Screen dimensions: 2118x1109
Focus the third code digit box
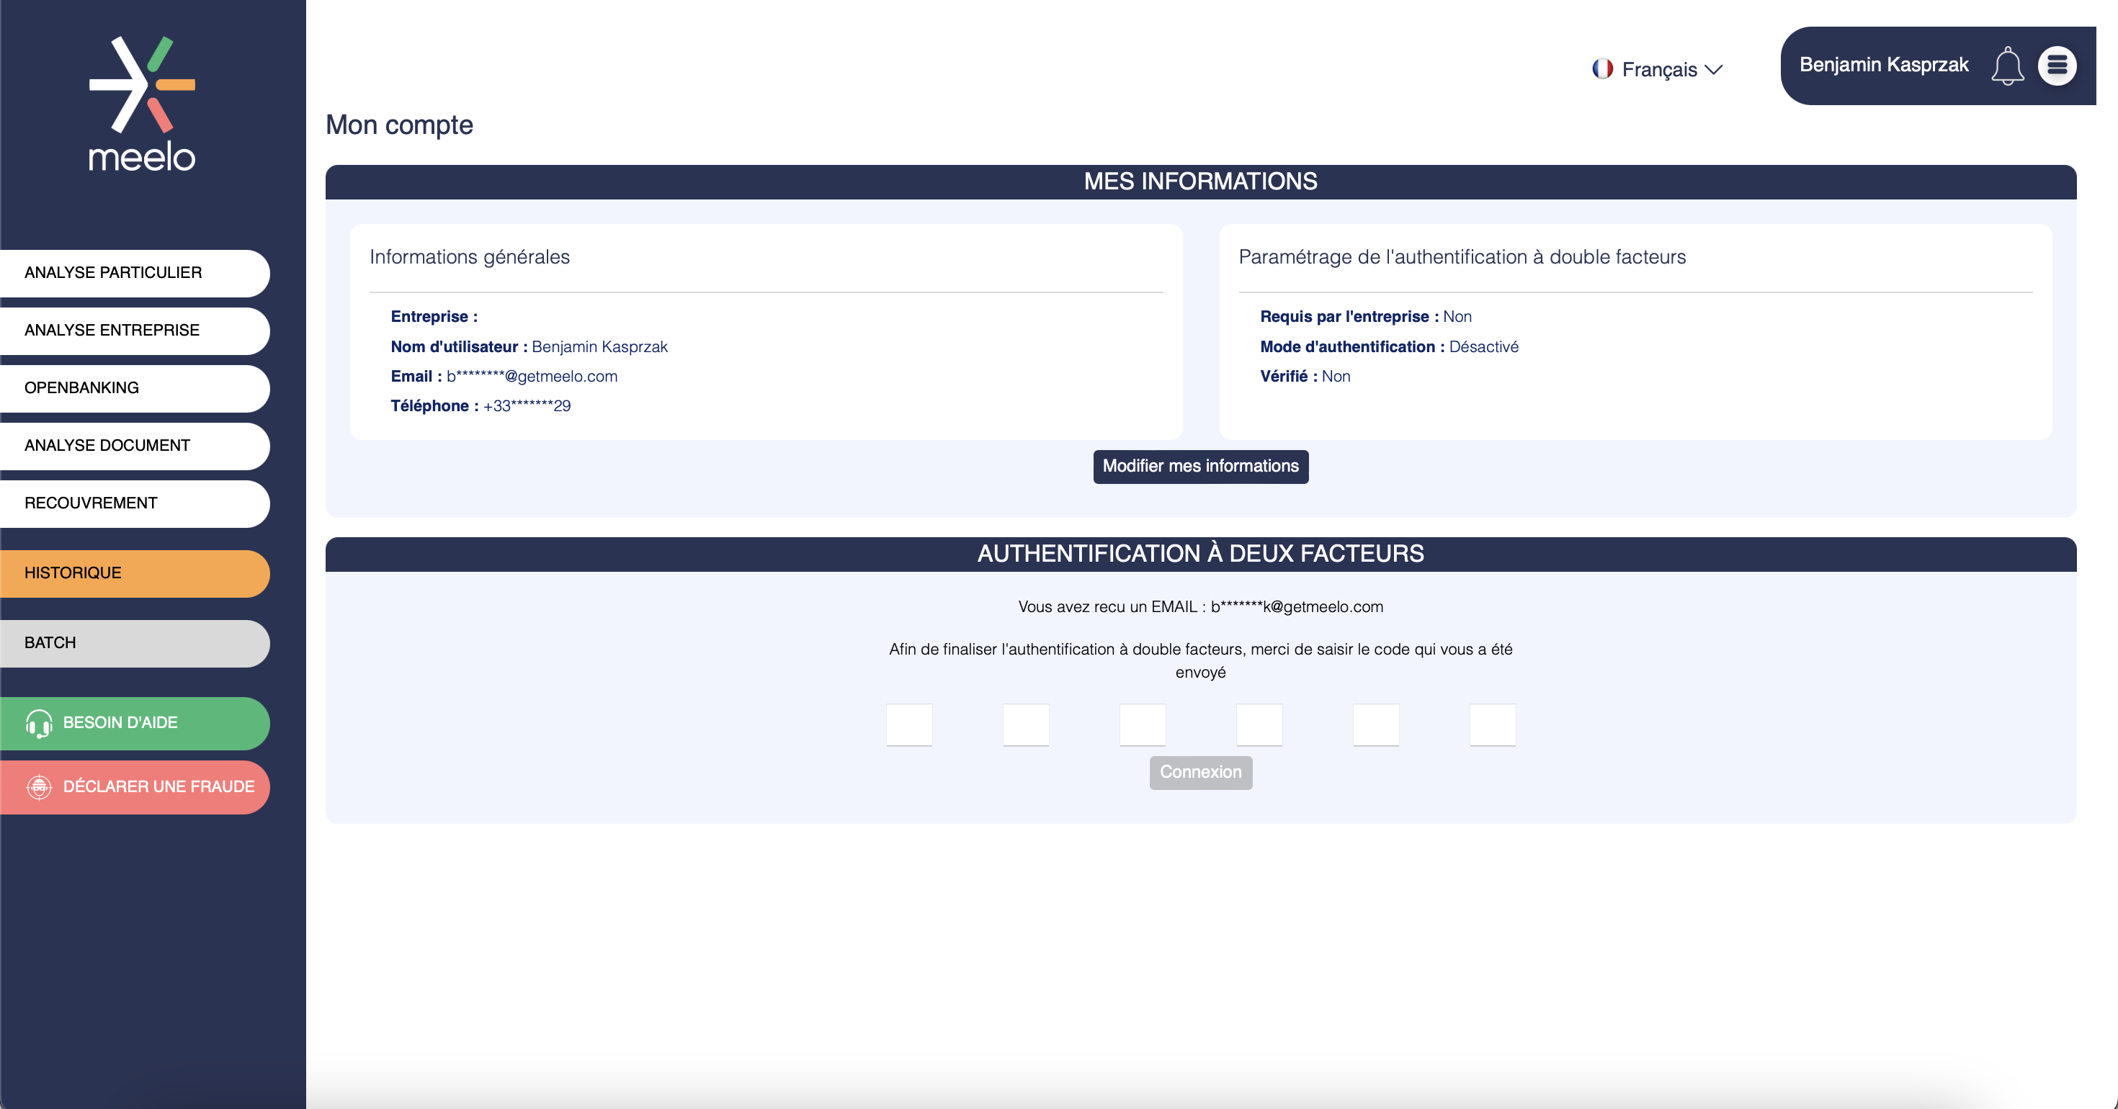(1143, 724)
